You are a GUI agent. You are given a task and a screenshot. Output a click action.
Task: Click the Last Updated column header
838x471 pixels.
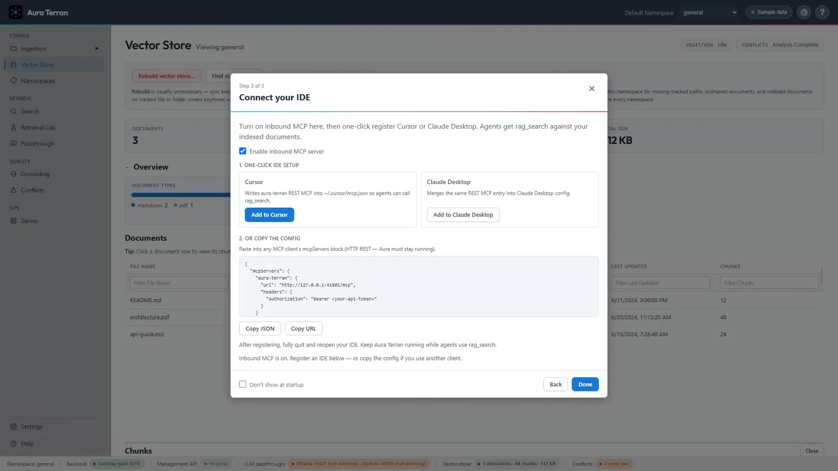coord(629,266)
